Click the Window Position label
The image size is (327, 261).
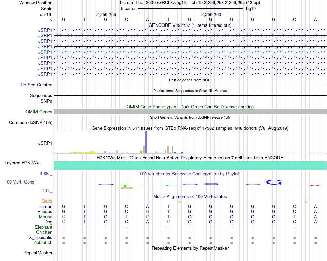tap(36, 3)
